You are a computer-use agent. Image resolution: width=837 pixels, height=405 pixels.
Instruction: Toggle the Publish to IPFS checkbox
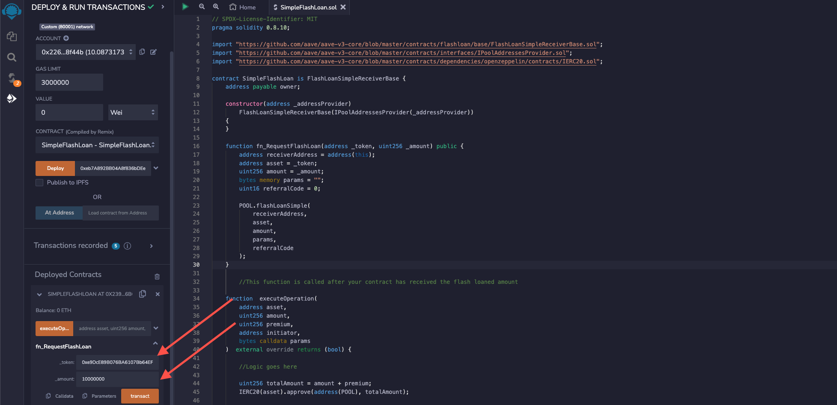(x=39, y=182)
